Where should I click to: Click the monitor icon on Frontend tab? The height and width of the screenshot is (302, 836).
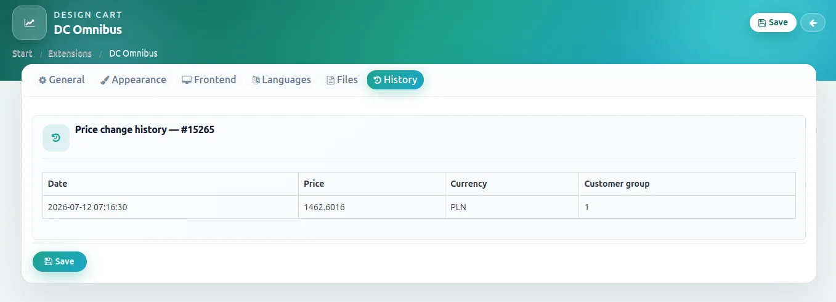pos(187,80)
